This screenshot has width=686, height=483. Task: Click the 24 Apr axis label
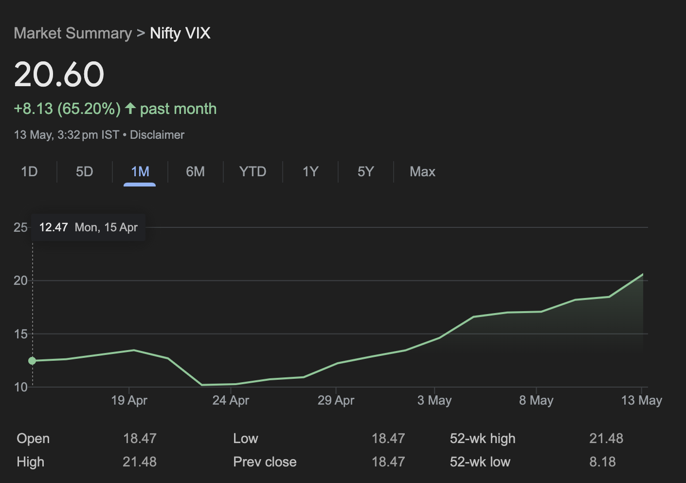231,400
